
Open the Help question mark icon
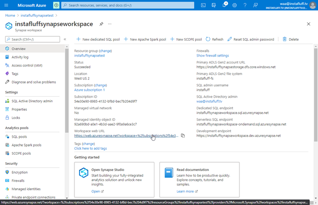[245, 5]
